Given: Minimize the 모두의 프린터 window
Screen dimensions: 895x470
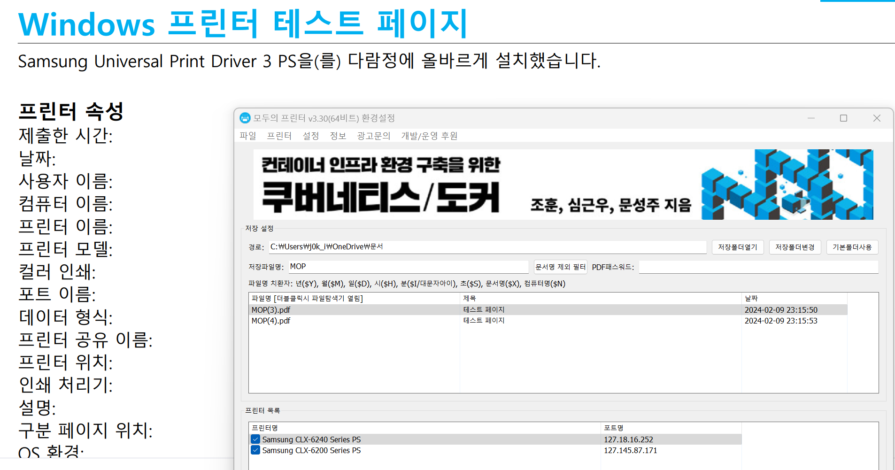Looking at the screenshot, I should point(811,118).
